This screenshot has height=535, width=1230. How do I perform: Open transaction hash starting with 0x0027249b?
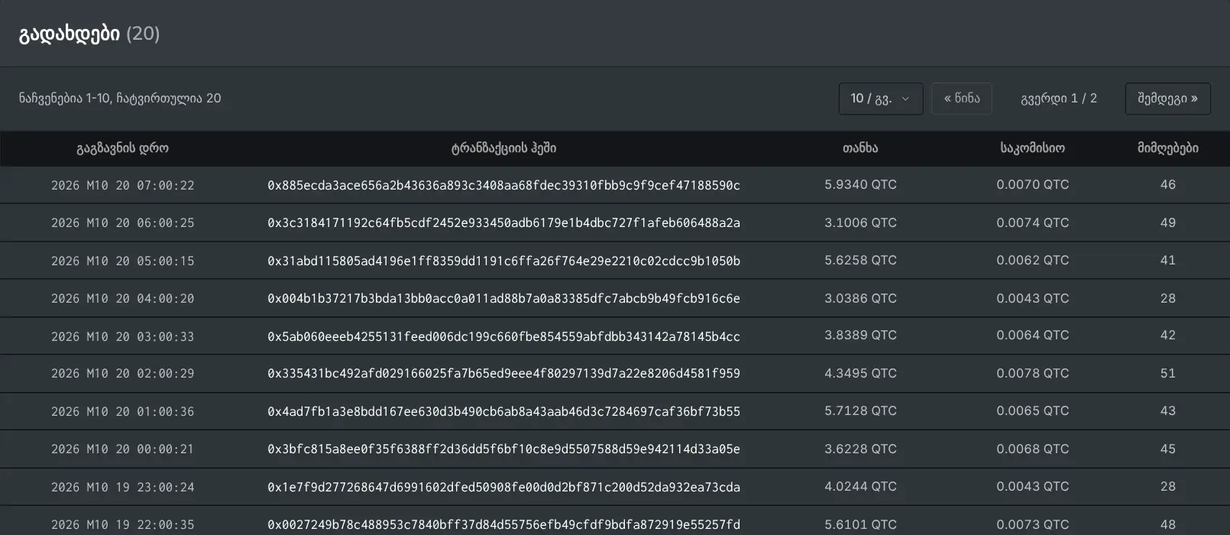pyautogui.click(x=503, y=524)
